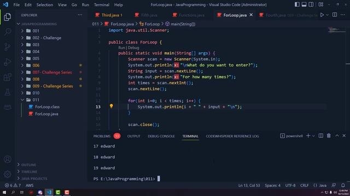Viewport: 350px width, 196px height.
Task: Click Ln 13, Col 53 status item
Action: point(249,185)
